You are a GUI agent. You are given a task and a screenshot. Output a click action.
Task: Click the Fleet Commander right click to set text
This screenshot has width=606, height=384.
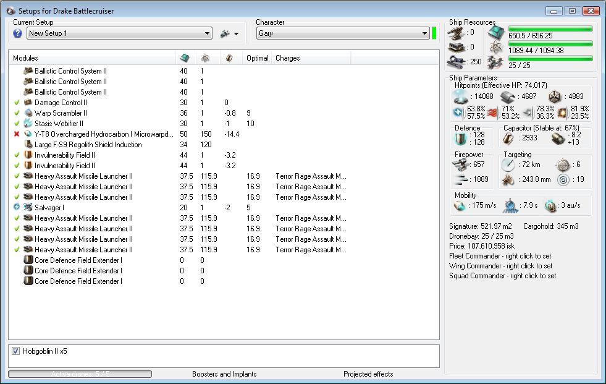pyautogui.click(x=500, y=256)
